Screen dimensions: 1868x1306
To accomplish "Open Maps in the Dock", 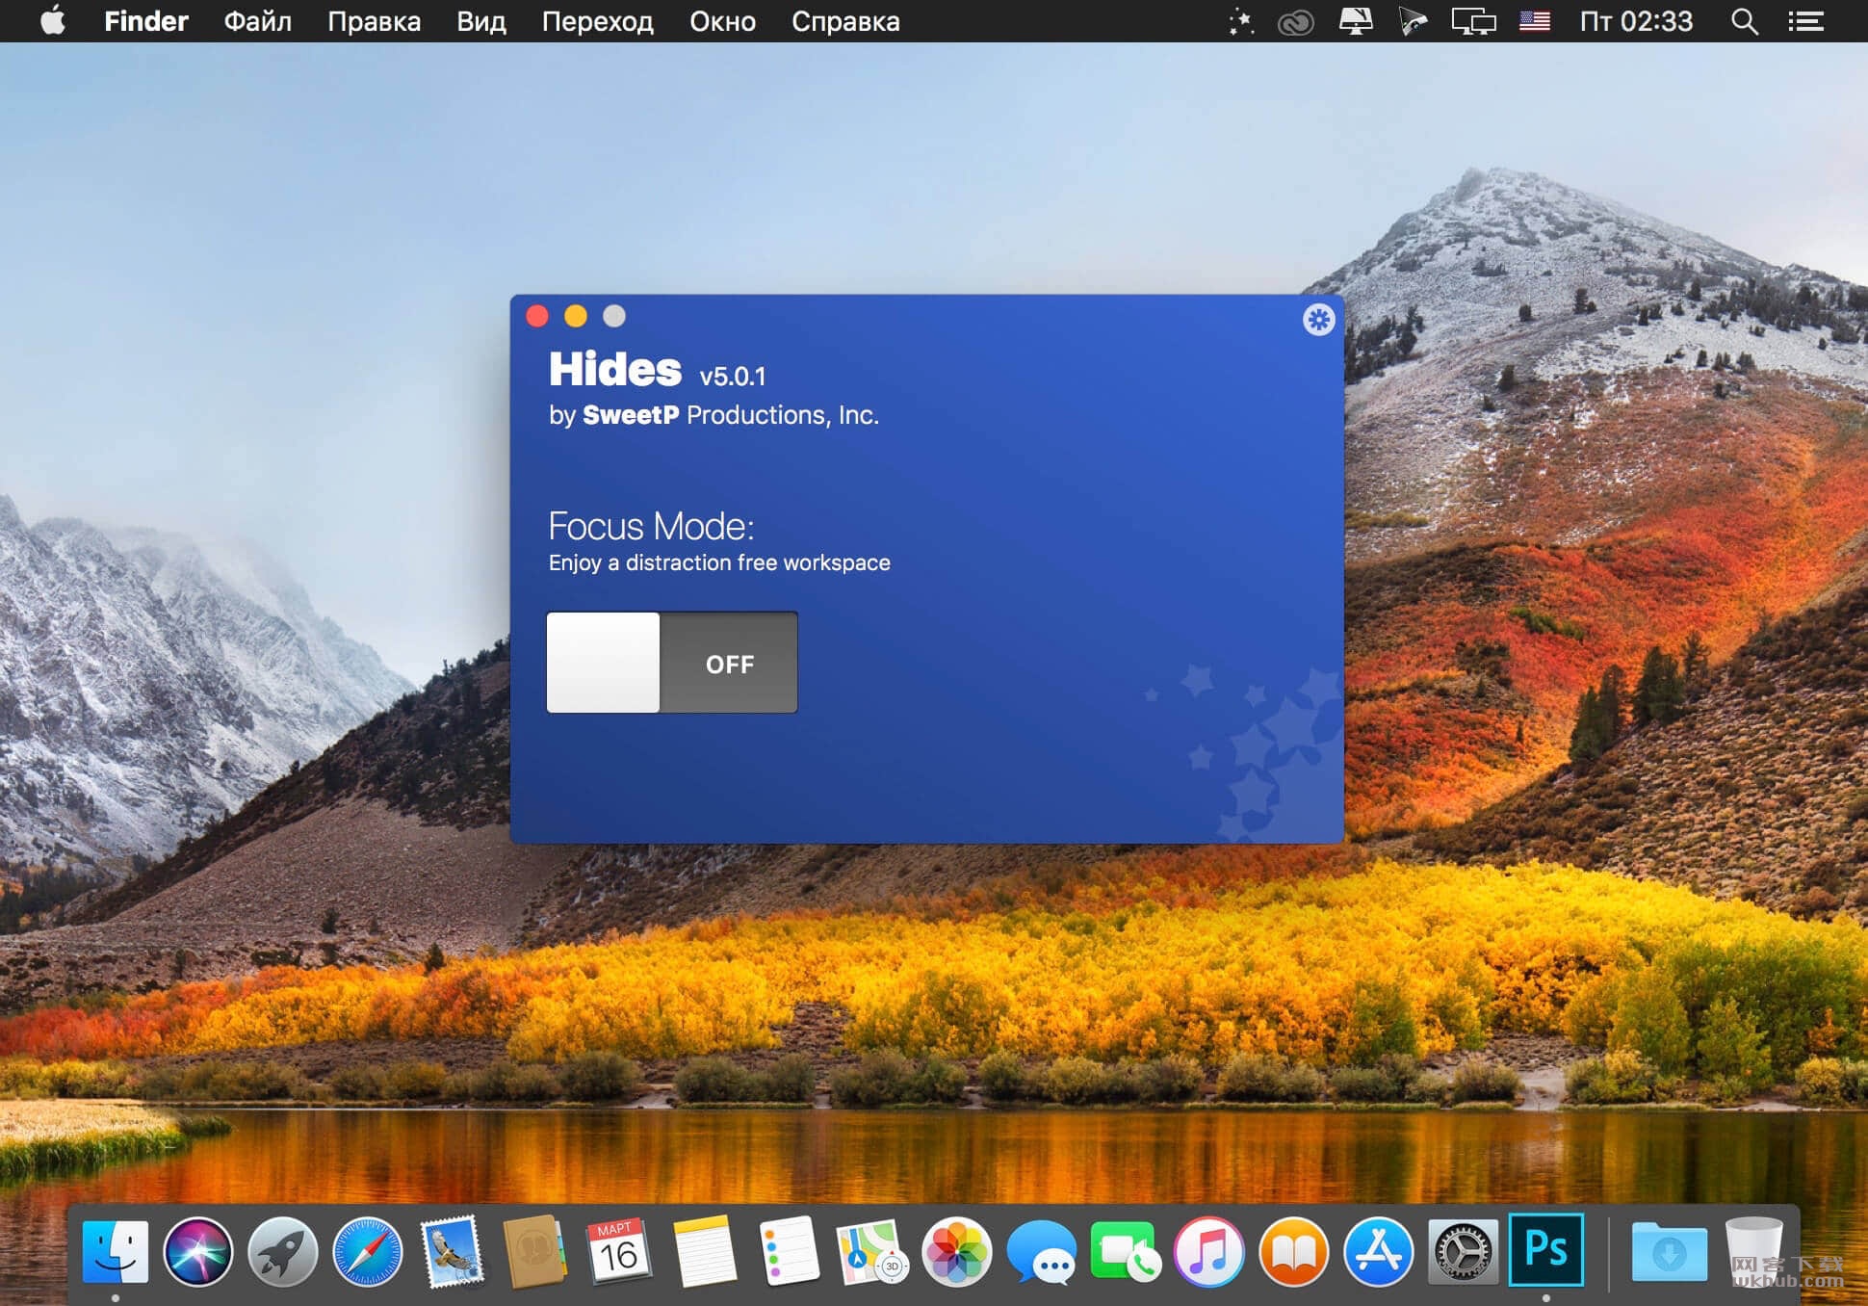I will coord(871,1252).
